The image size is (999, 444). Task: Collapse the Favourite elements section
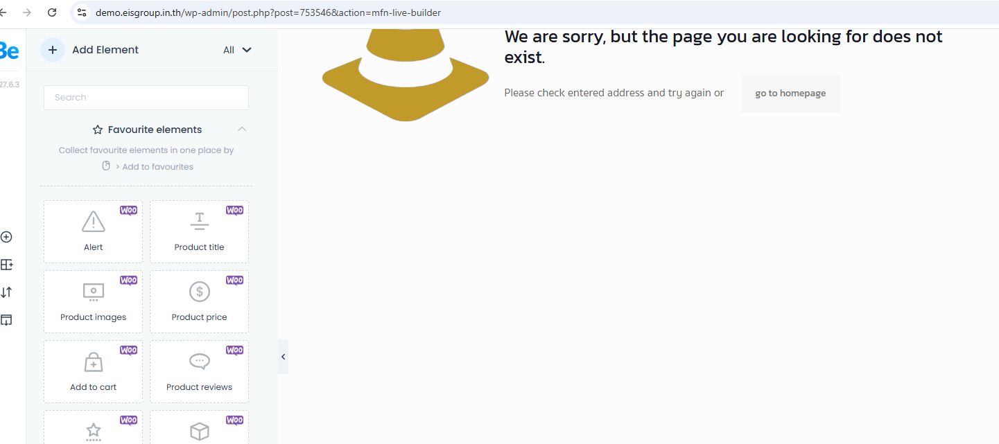point(242,130)
